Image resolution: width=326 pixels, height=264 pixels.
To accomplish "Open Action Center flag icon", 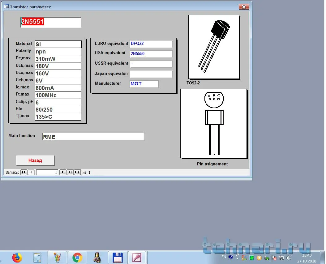I will [274, 258].
